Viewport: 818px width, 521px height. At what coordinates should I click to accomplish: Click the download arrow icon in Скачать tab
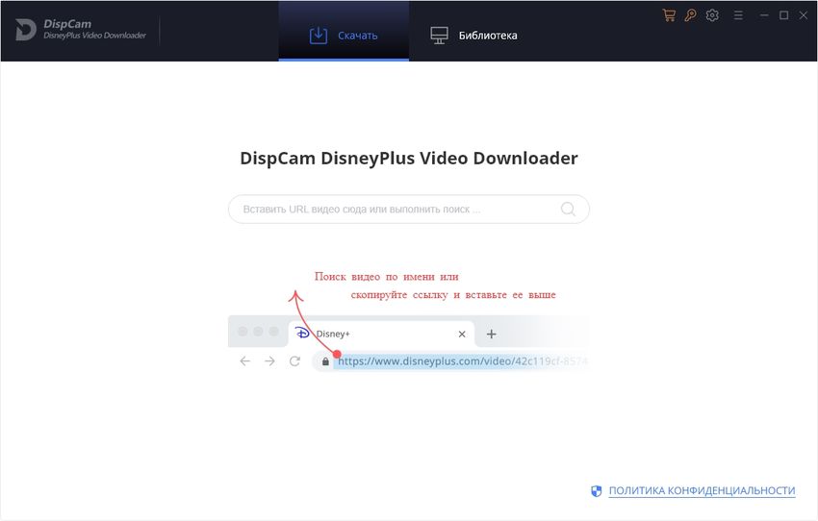pyautogui.click(x=319, y=36)
